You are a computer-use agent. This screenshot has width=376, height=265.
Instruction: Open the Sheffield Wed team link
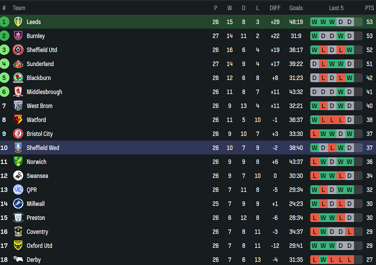click(x=43, y=148)
